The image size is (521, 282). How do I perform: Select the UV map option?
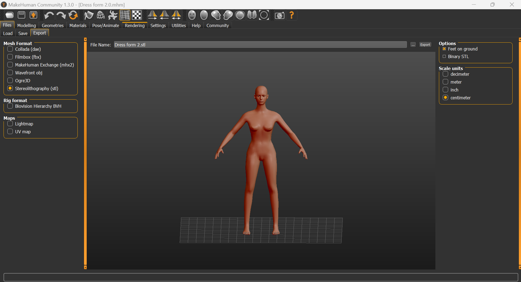coord(19,132)
